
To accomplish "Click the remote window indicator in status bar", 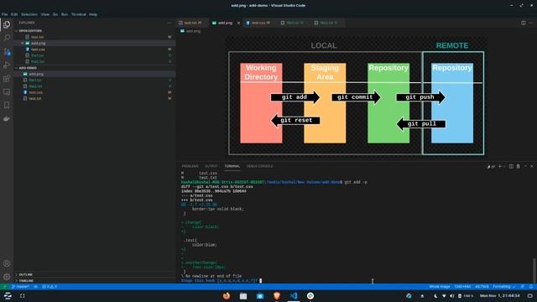I will coord(4,287).
